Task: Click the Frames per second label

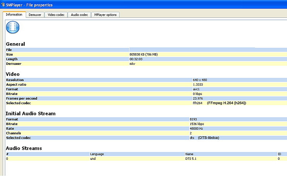Action: click(x=22, y=98)
